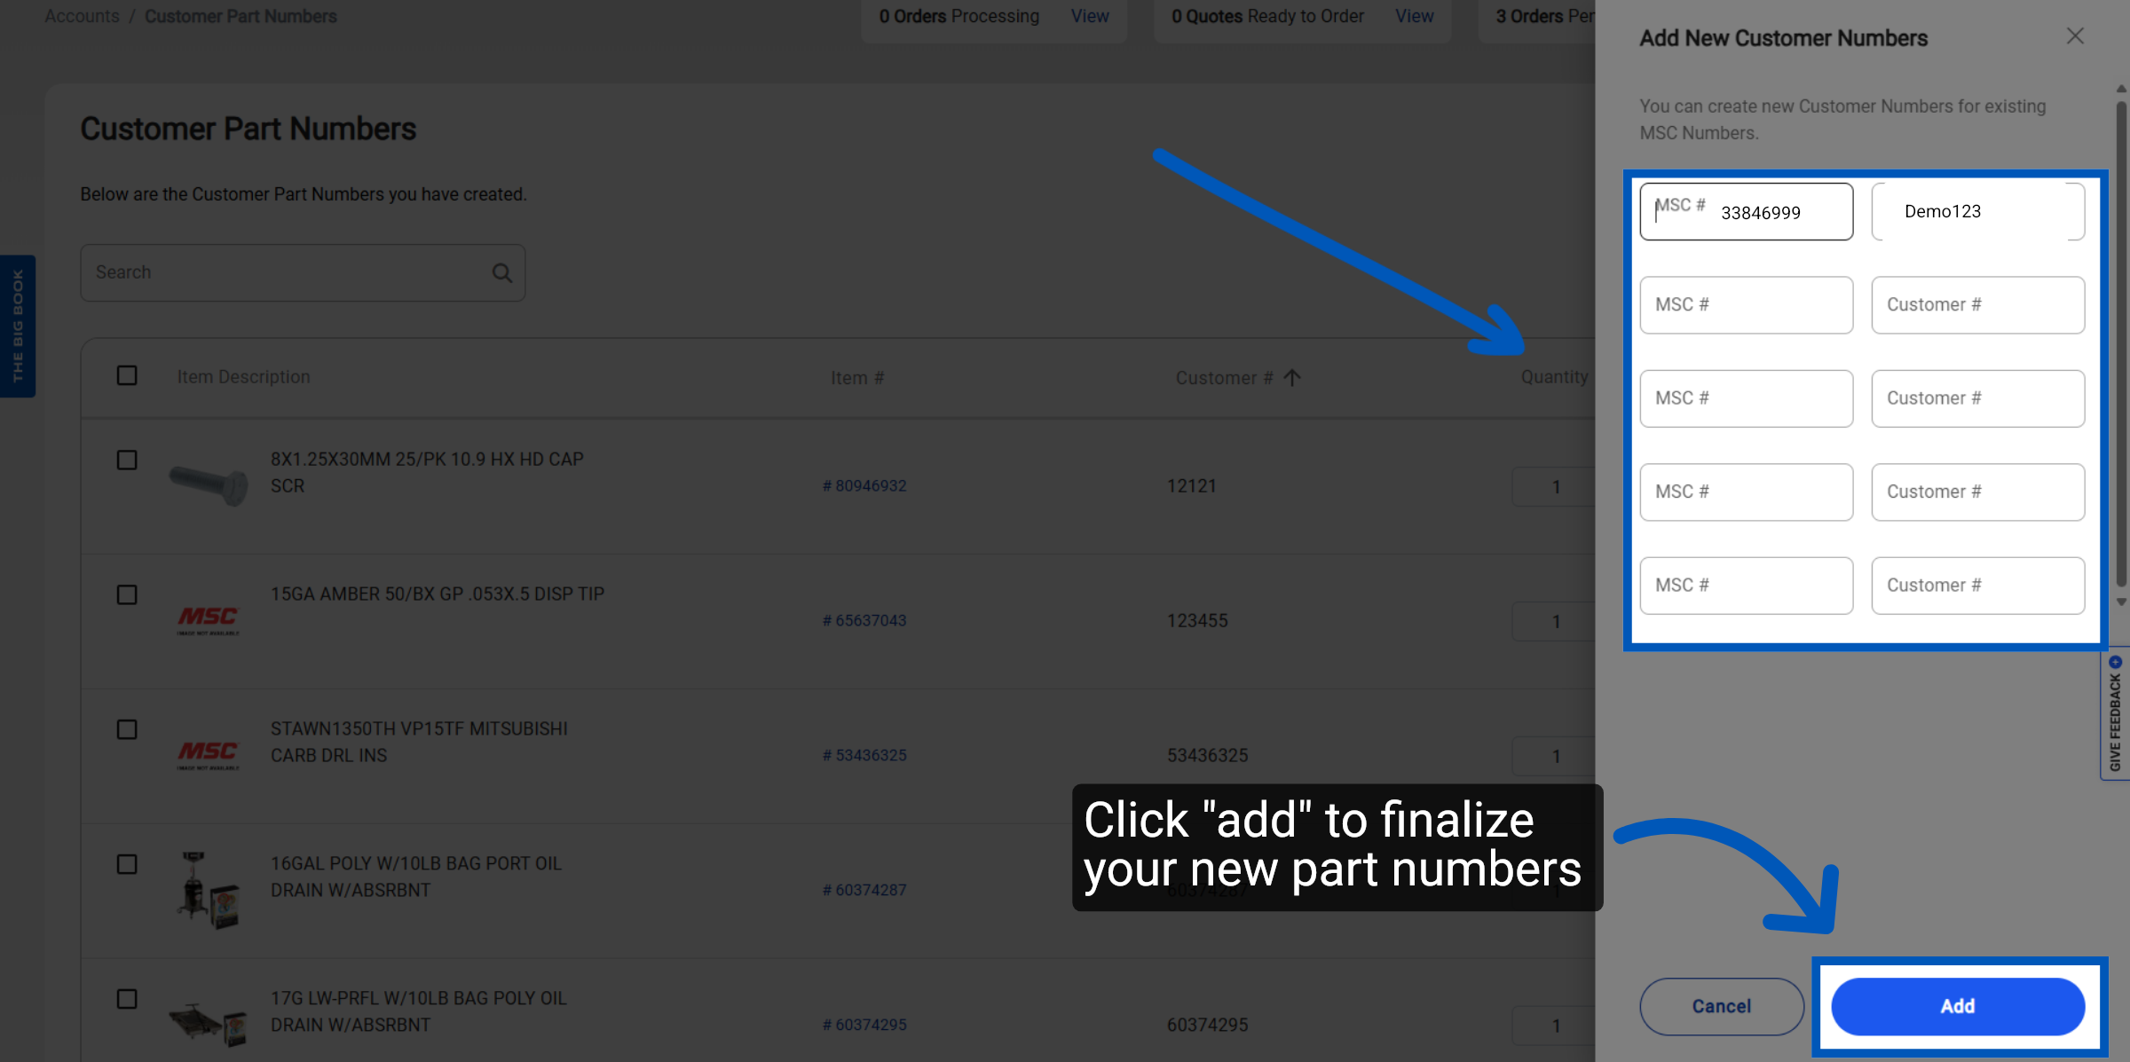Focus the Search input field
Viewport: 2130px width, 1062px height.
(x=303, y=272)
